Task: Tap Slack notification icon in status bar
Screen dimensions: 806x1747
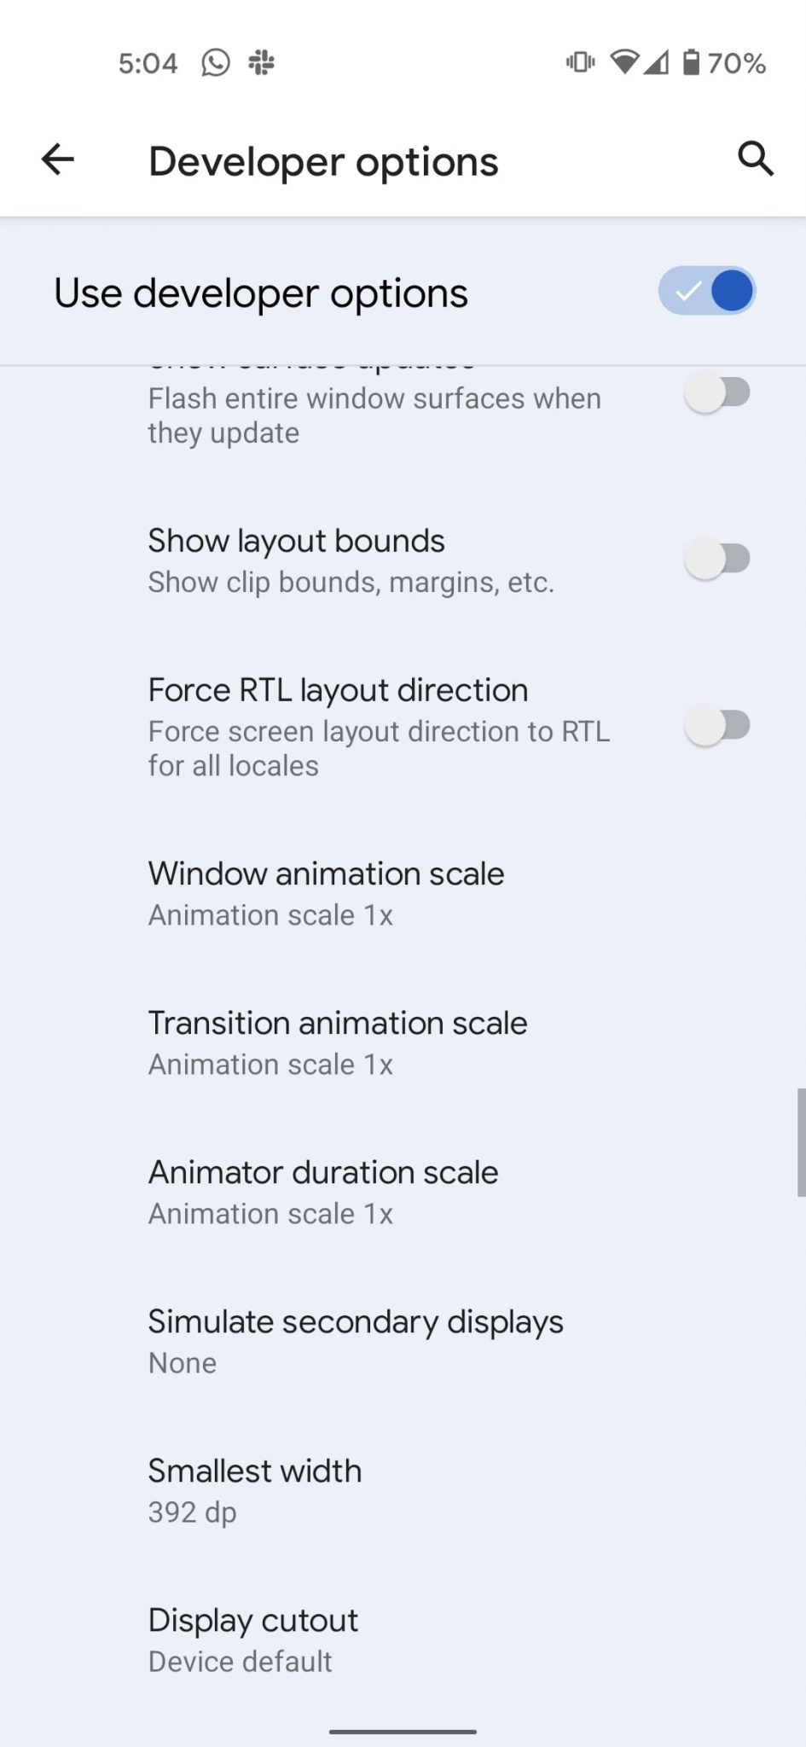Action: pos(261,62)
